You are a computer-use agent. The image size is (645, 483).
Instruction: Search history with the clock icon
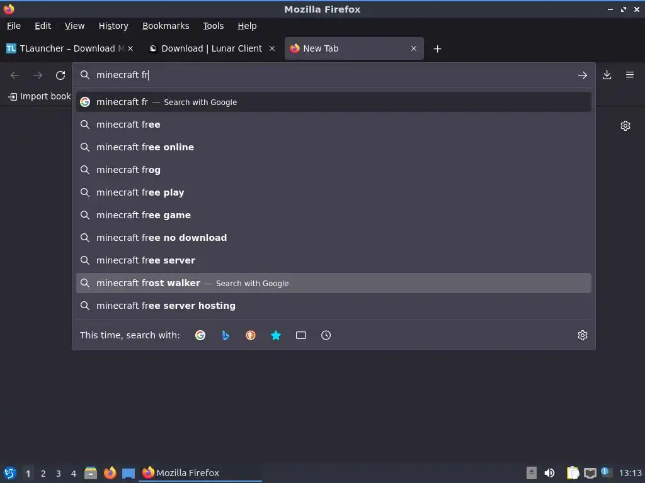tap(326, 335)
